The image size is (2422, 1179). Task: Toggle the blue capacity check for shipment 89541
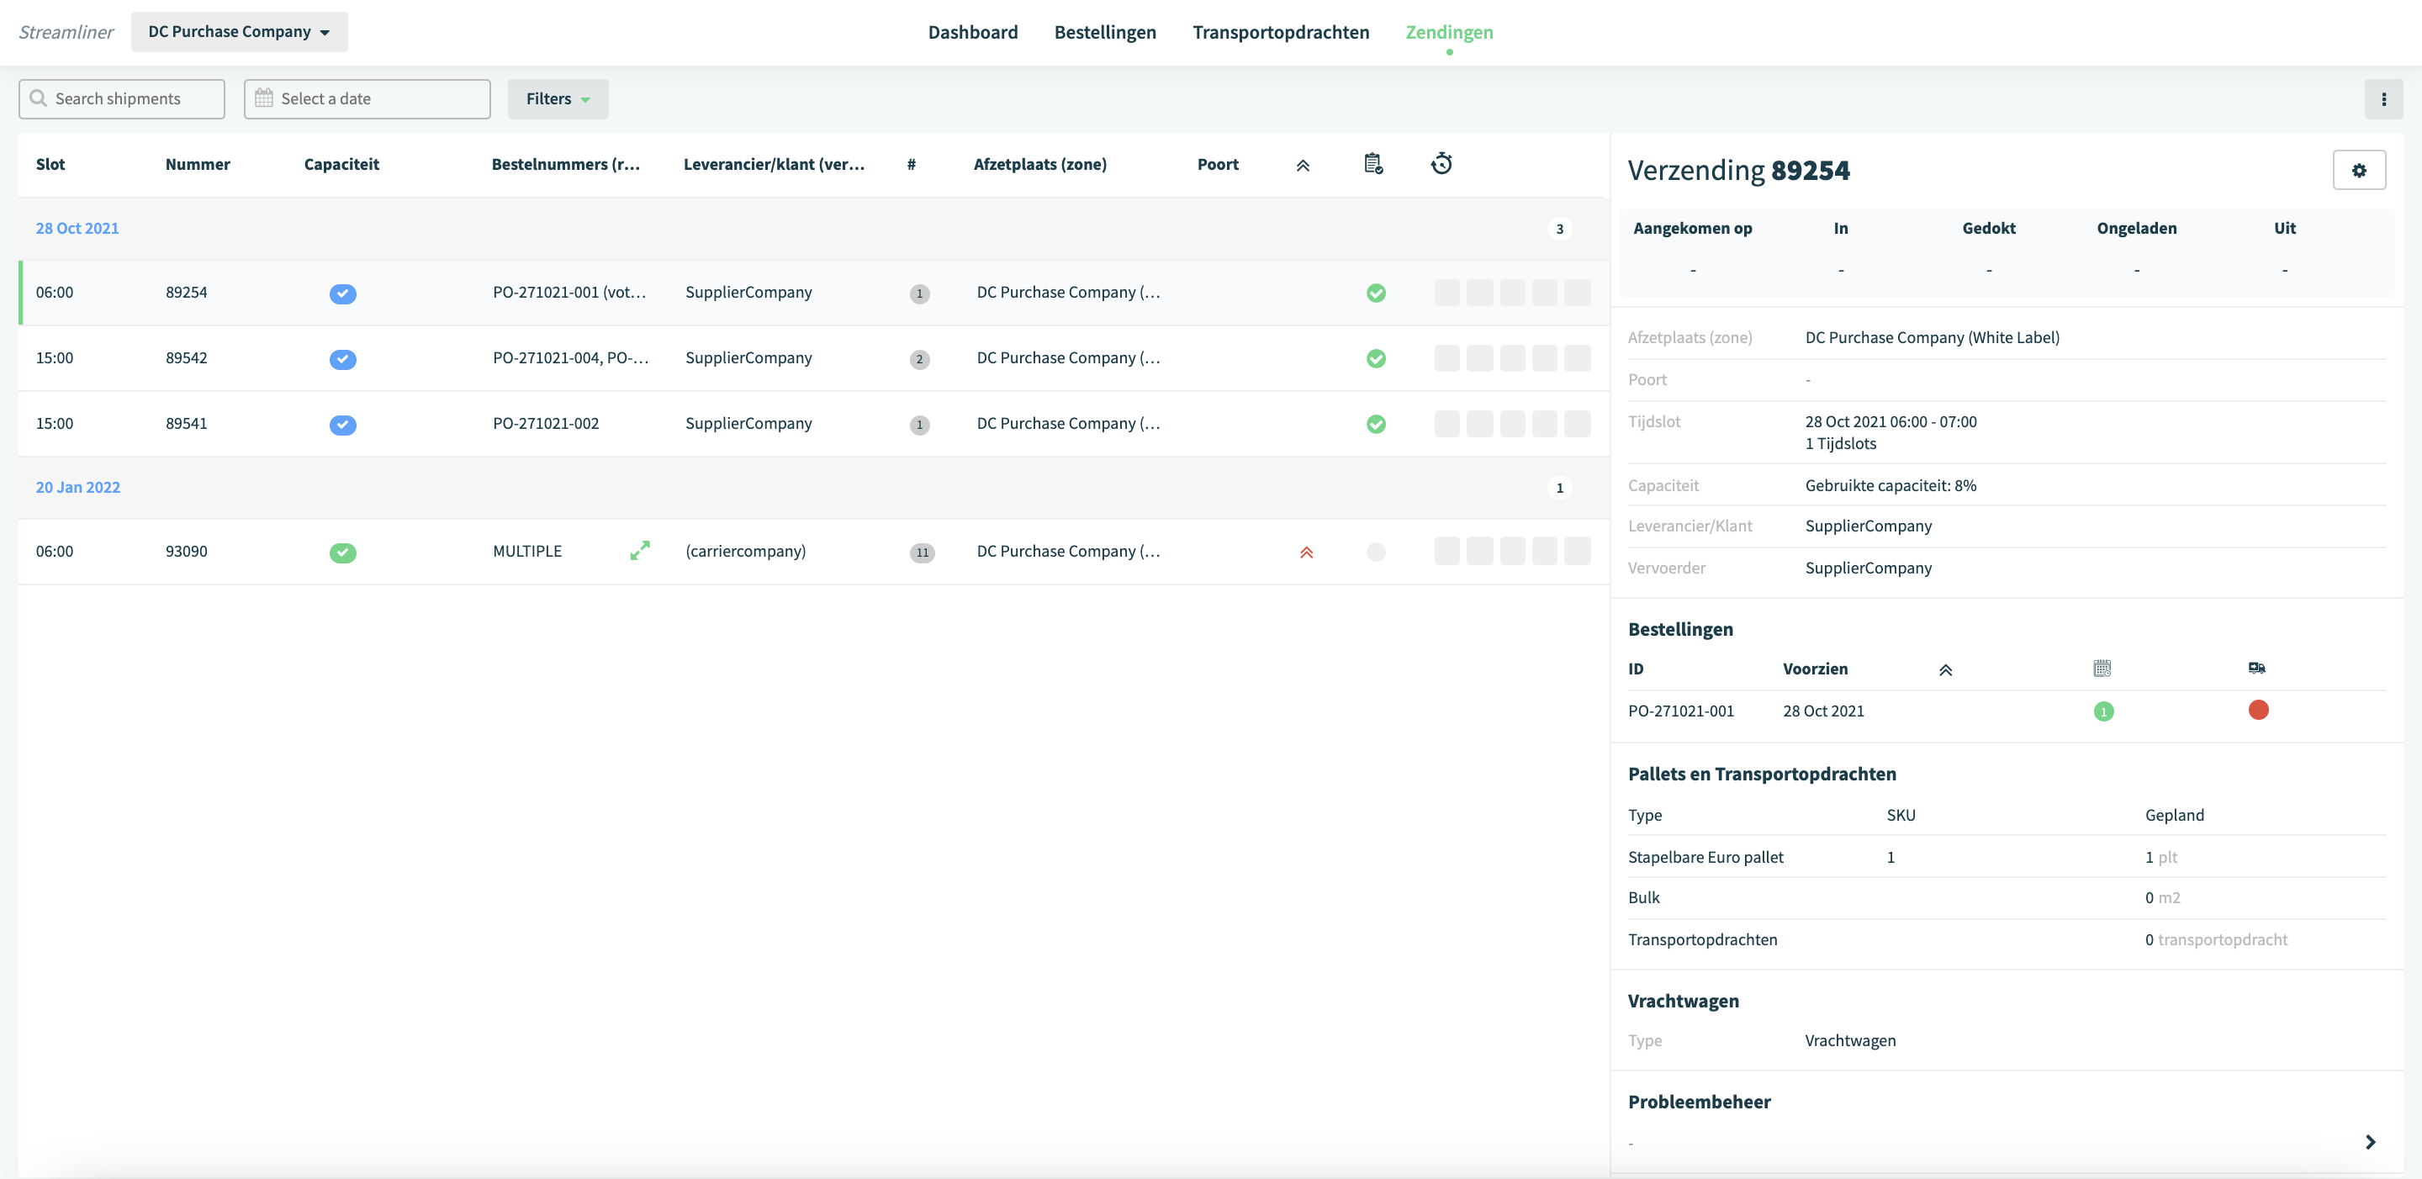[342, 424]
